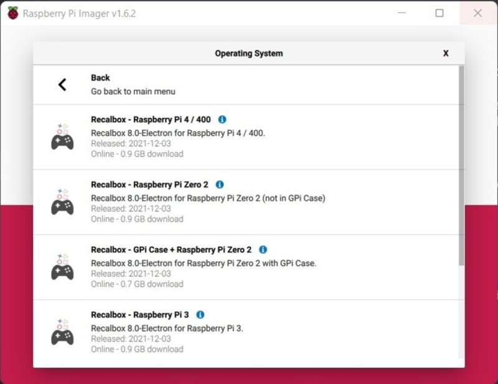Go back to main menu
This screenshot has width=498, height=384.
coord(133,92)
